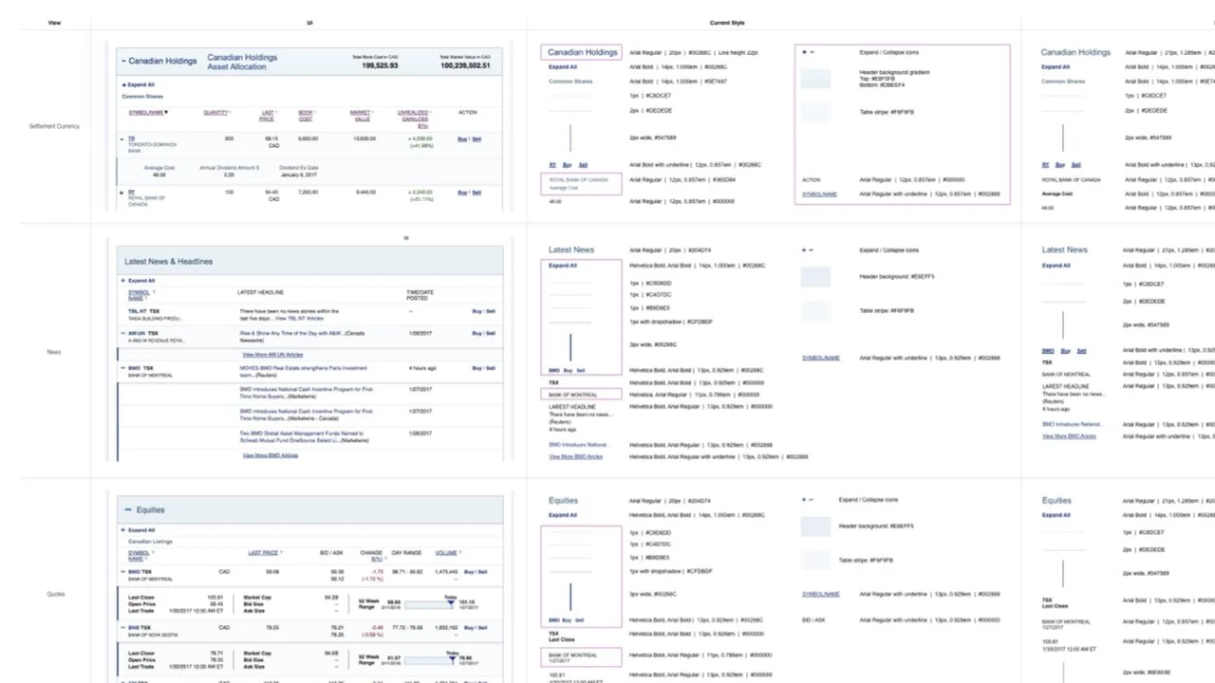Click expand/collapse icons sample beside Latest News styles
The width and height of the screenshot is (1215, 683).
click(x=808, y=249)
